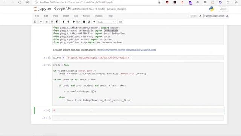The width and height of the screenshot is (241, 136).
Task: Click the browser forward arrow
Action: click(12, 2)
